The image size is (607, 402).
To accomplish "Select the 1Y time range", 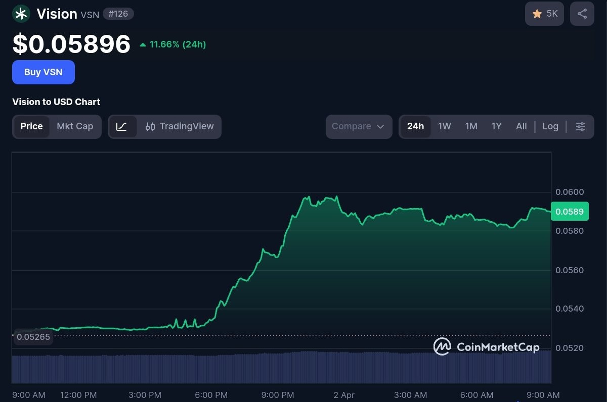I will tap(497, 126).
